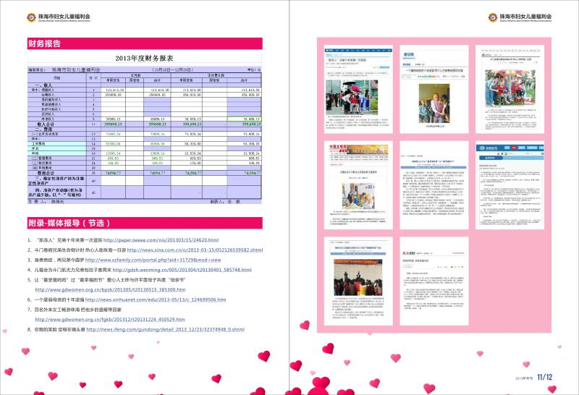Open the text-only clipping with blue headline bar
579x395 pixels.
coord(434,185)
